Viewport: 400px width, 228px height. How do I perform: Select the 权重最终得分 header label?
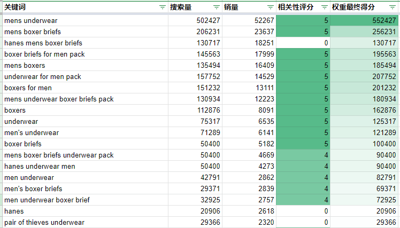pyautogui.click(x=353, y=7)
